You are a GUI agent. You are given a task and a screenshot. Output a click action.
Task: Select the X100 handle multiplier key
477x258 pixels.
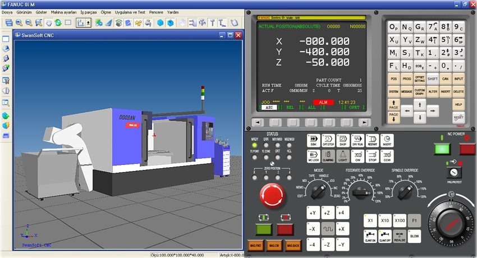(400, 220)
